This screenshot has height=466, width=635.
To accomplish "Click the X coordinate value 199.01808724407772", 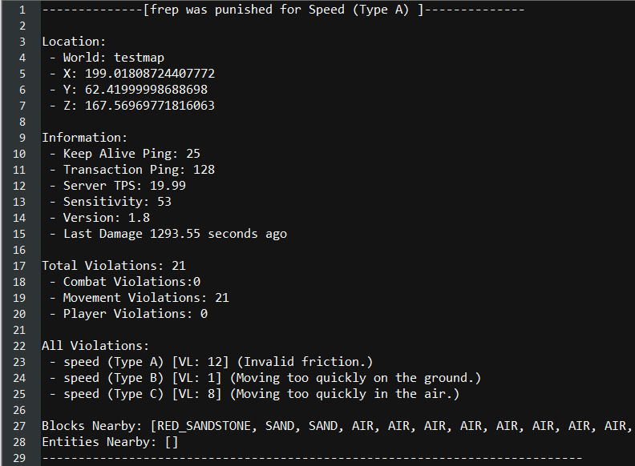I will 149,74.
